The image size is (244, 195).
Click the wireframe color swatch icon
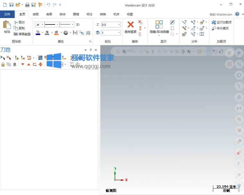[38, 33]
